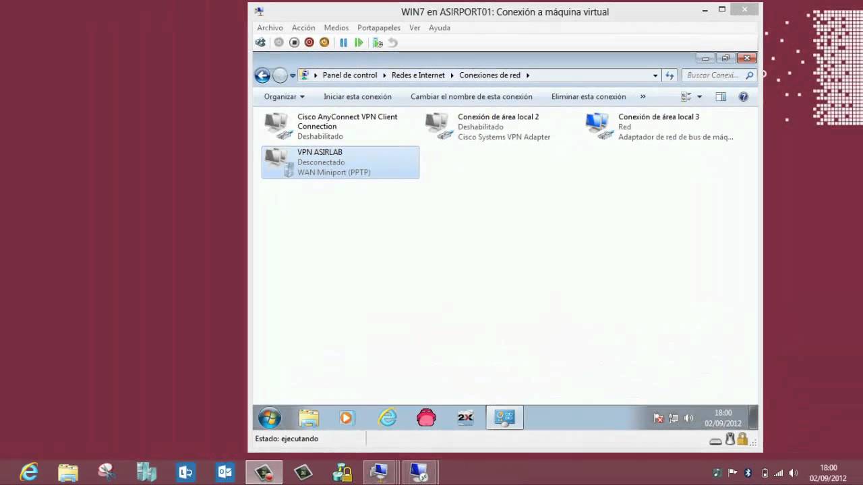Screen dimensions: 863x485
Task: Turn off VM with black stop icon
Action: tap(294, 42)
